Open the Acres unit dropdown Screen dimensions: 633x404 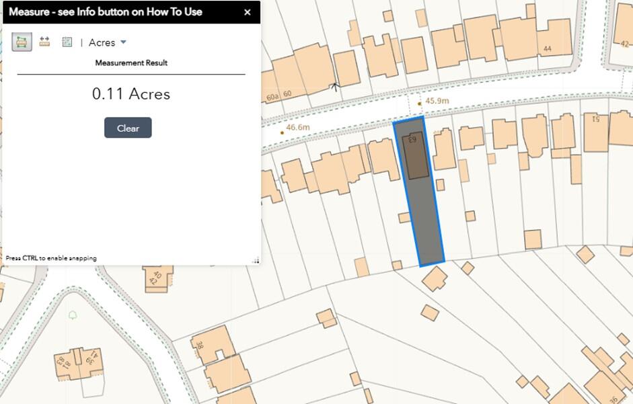[108, 42]
